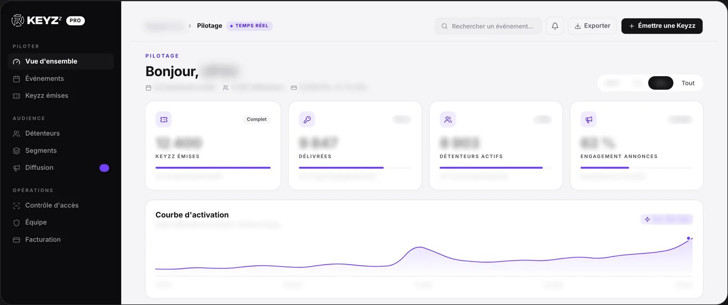Click the megaphone icon on Engagement annonces card
Image resolution: width=728 pixels, height=305 pixels.
coord(589,119)
